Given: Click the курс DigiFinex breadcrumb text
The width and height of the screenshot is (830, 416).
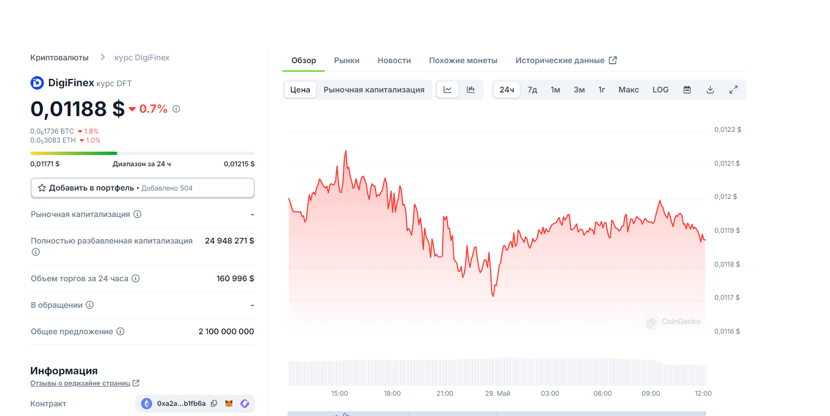Looking at the screenshot, I should tap(142, 57).
